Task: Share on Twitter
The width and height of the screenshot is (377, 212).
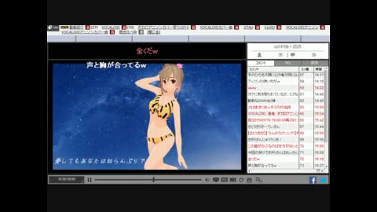Action: (x=323, y=180)
